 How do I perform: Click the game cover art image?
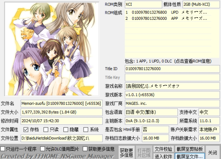(52, 49)
